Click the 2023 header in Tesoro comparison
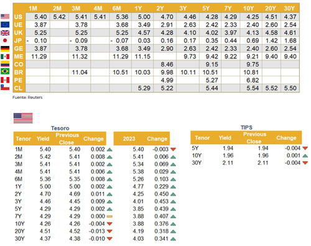This screenshot has width=311, height=246. click(129, 139)
